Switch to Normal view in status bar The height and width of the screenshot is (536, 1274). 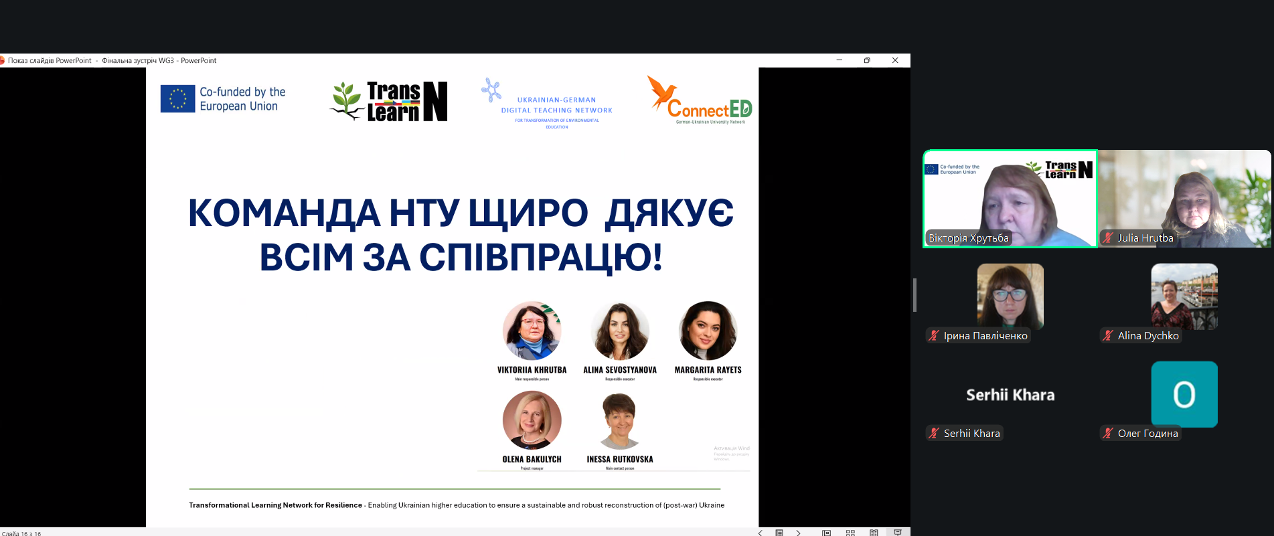point(827,533)
